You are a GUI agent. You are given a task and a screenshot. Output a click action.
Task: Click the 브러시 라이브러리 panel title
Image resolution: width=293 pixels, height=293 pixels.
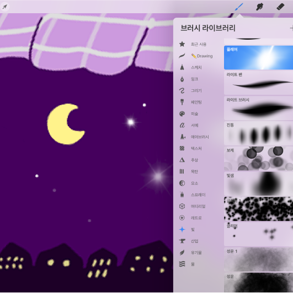(x=208, y=28)
